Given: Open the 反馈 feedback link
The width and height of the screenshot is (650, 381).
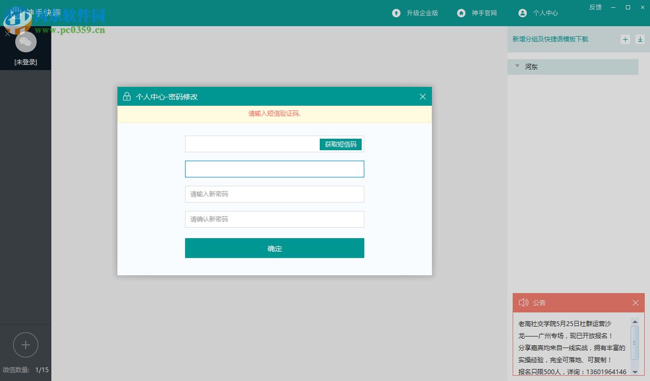Looking at the screenshot, I should coord(595,7).
